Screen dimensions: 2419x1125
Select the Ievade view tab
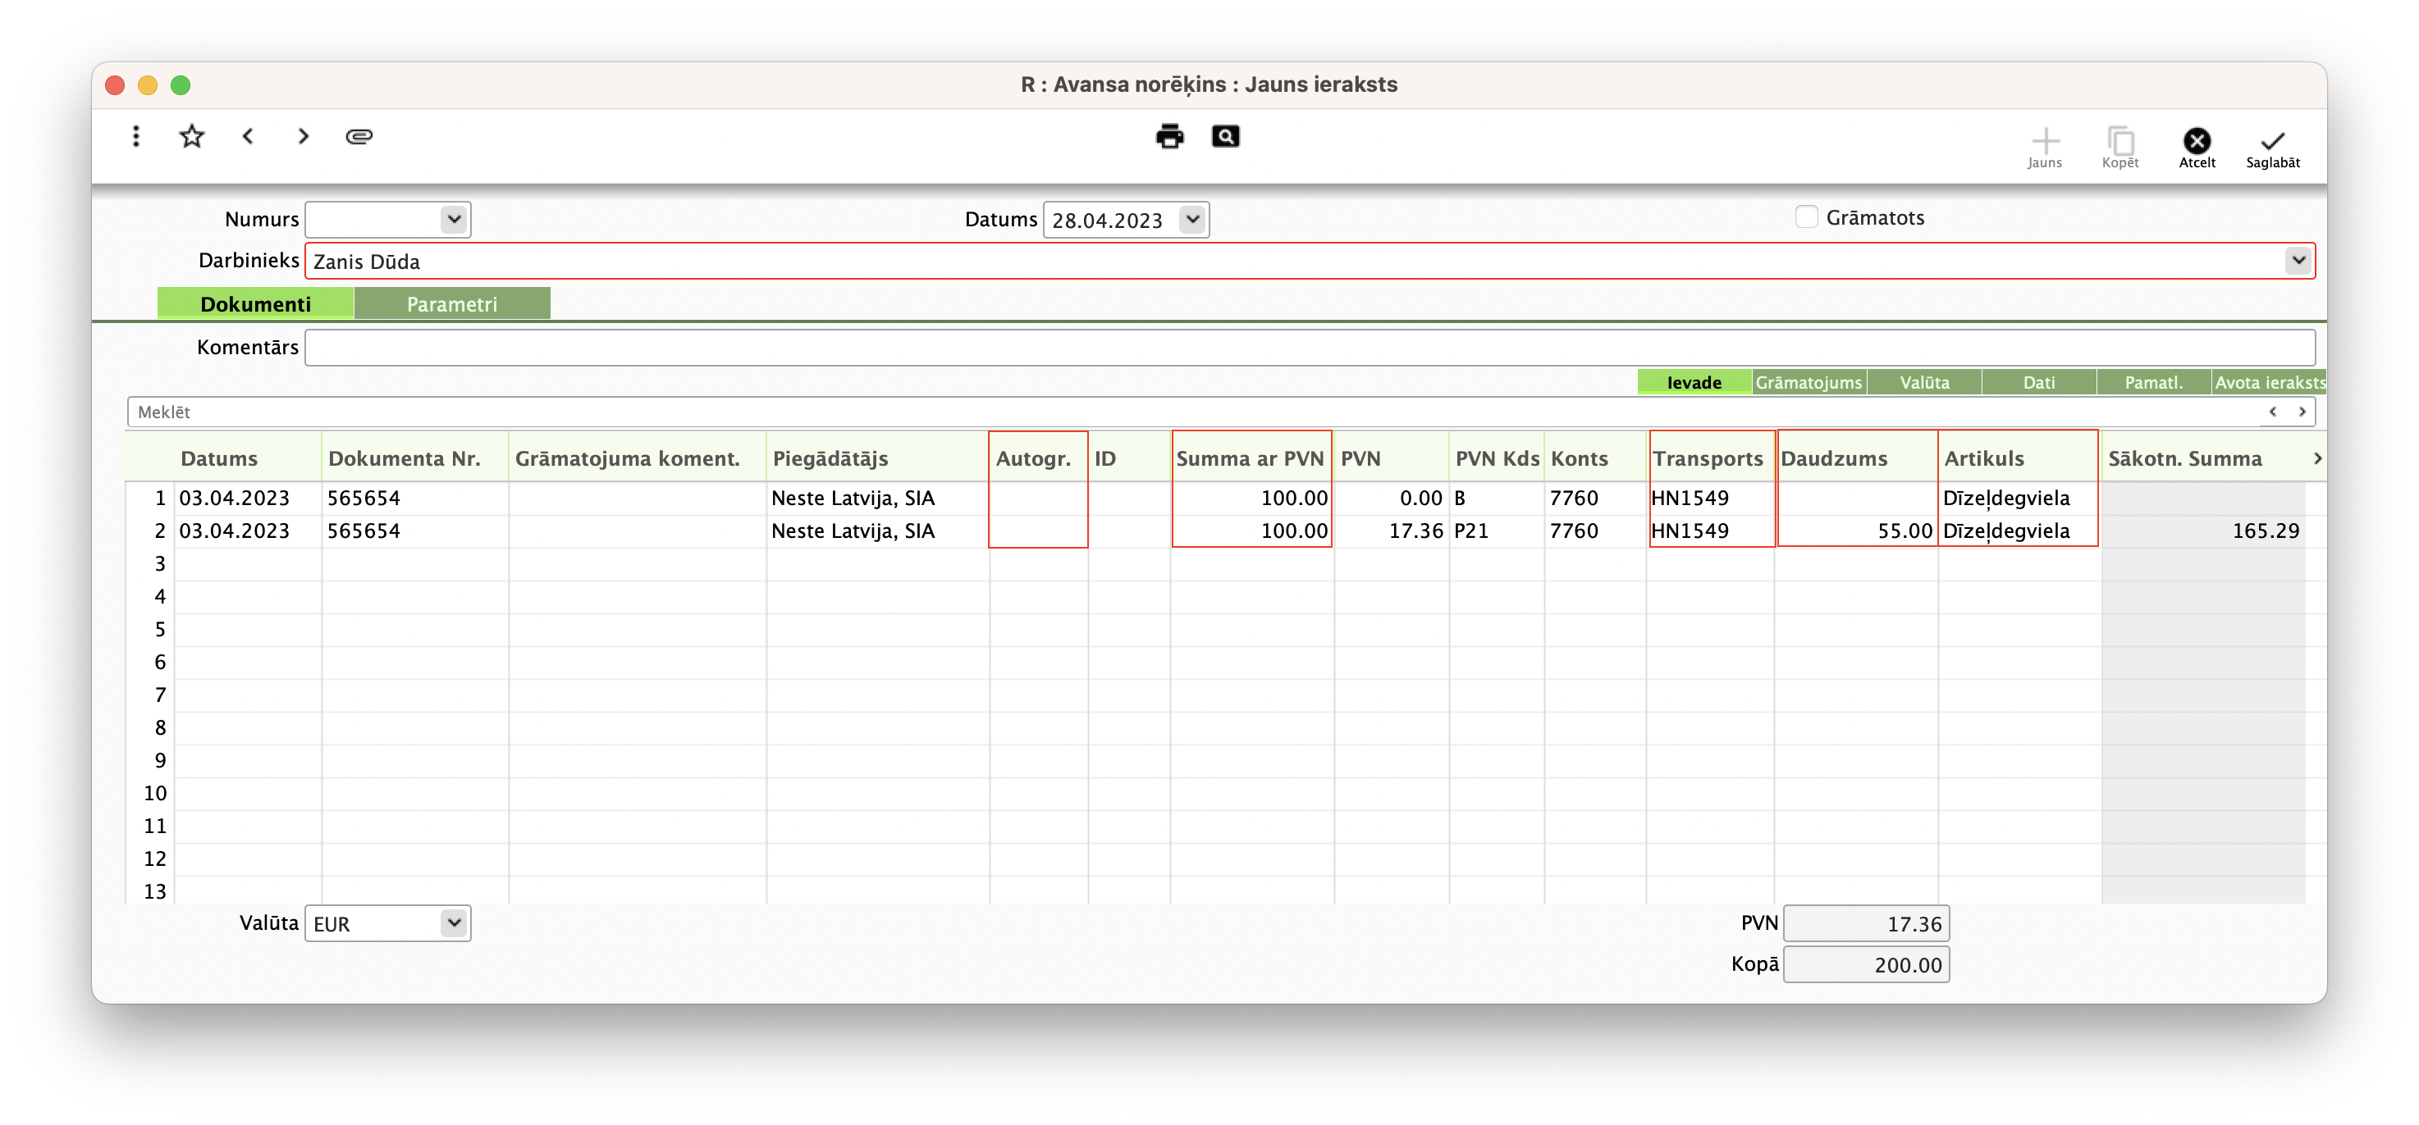pos(1694,383)
